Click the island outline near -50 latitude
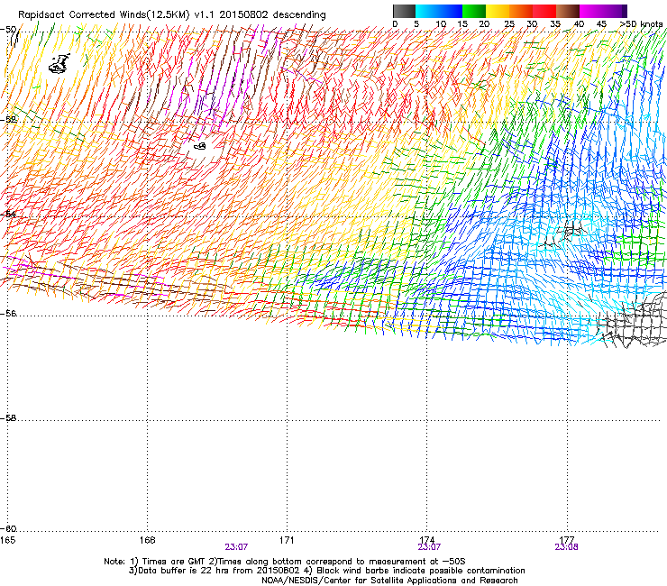This screenshot has height=586, width=667. pos(59,63)
